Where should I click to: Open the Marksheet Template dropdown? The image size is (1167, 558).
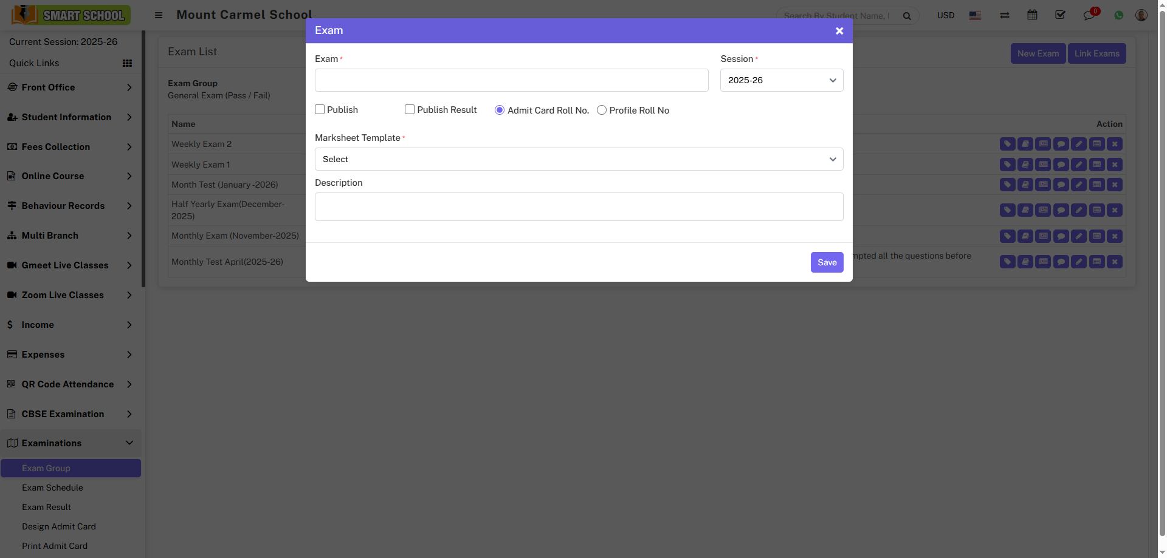pyautogui.click(x=579, y=159)
